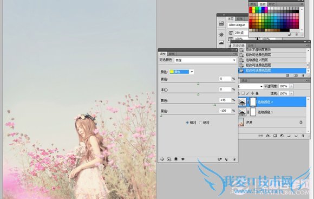This screenshot has width=314, height=199.
Task: Click mountain image icon in collapsed dock
Action: (221, 42)
